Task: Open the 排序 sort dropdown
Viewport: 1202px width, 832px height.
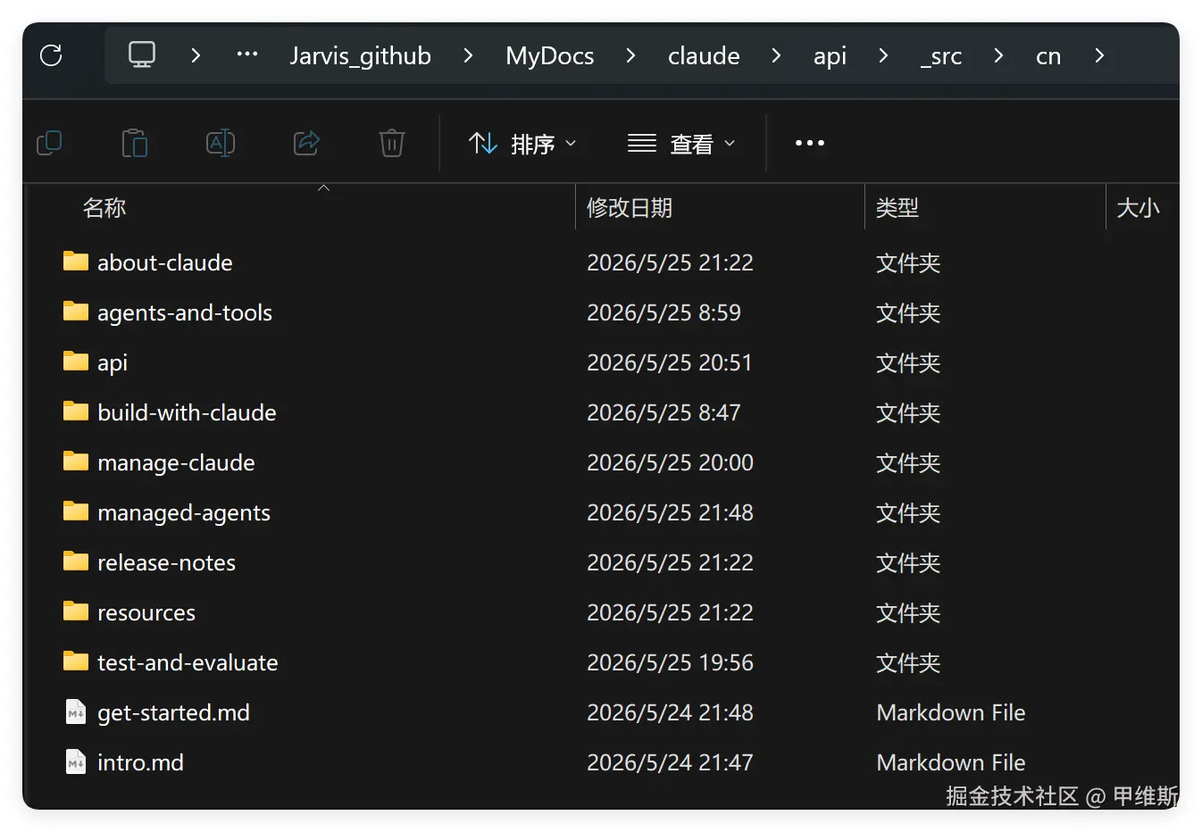Action: [523, 144]
